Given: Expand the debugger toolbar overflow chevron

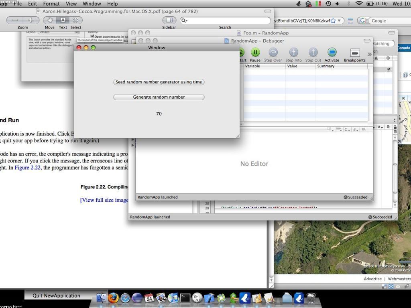Looking at the screenshot, I should click(x=370, y=54).
